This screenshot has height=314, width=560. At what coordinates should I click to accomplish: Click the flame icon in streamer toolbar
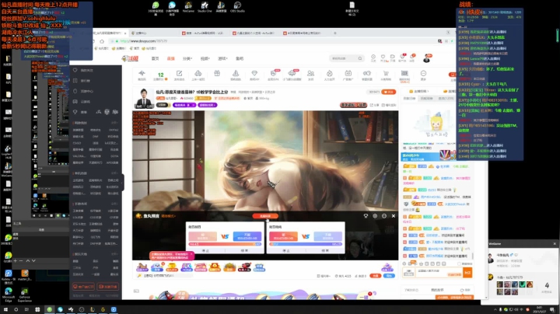(x=329, y=74)
